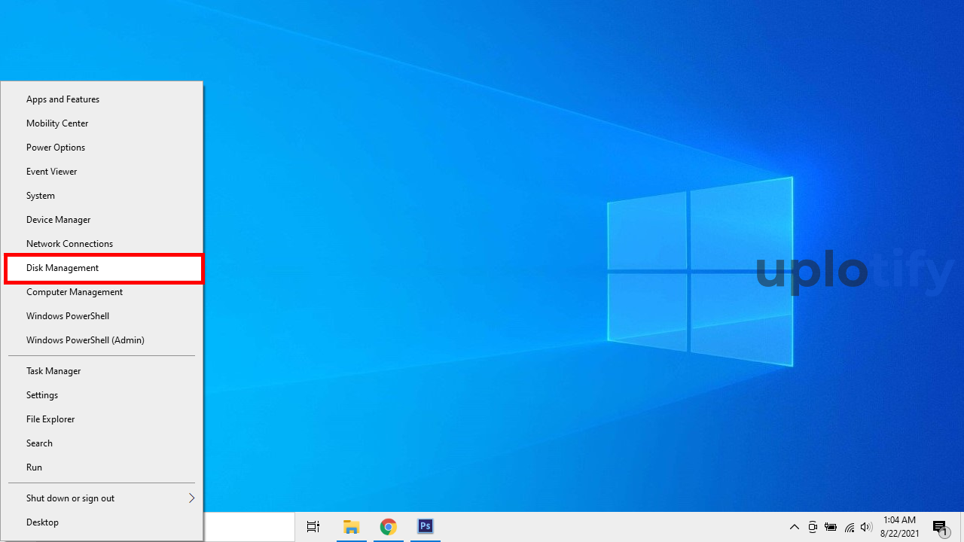Open Task View from the taskbar
This screenshot has width=964, height=542.
point(313,527)
